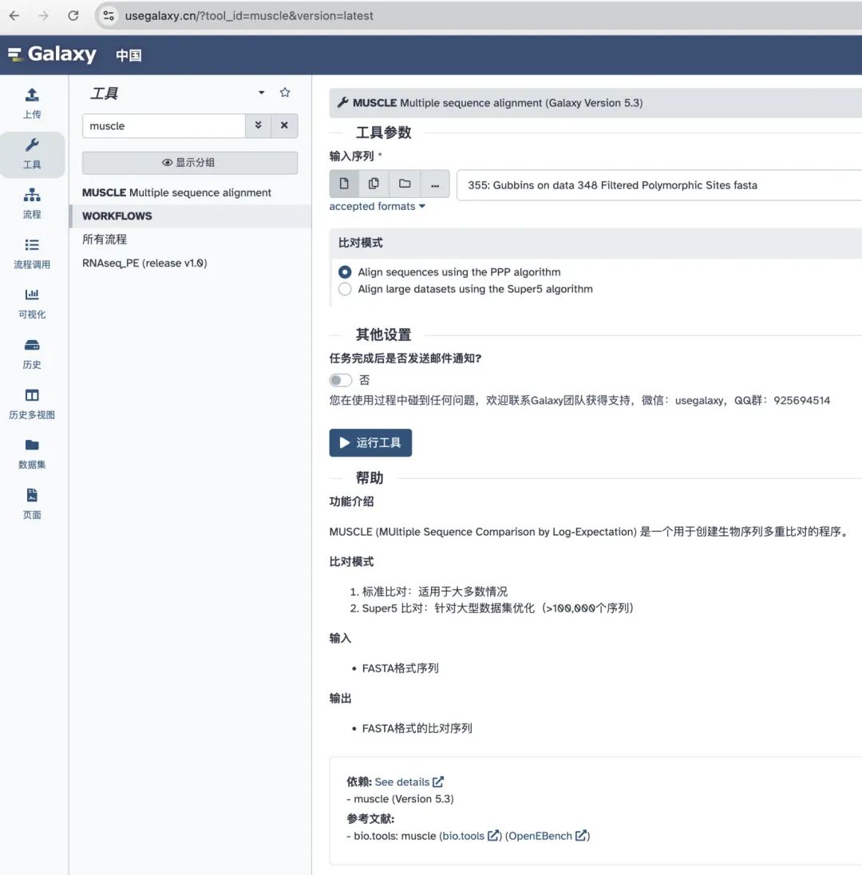This screenshot has width=862, height=875.
Task: Open MUSCLE Multiple sequence alignment tool result
Action: [176, 192]
